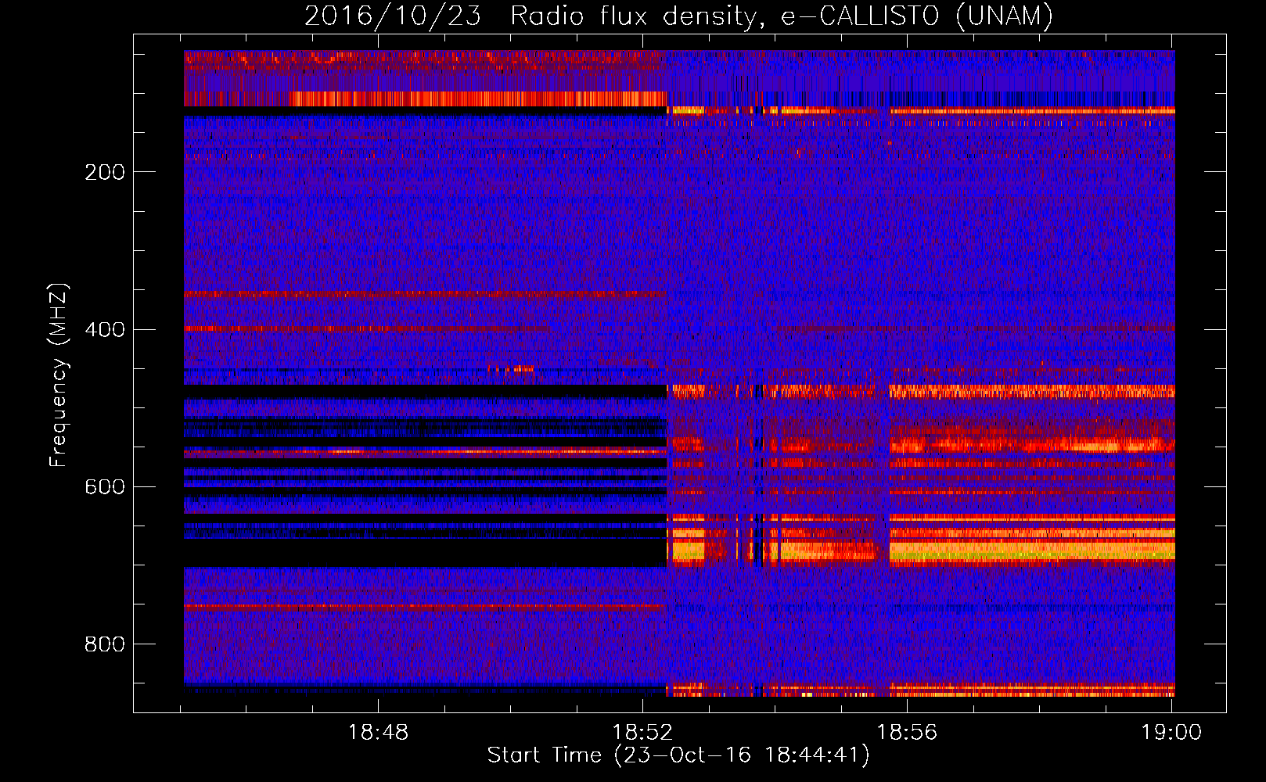1266x782 pixels.
Task: Click the '18:52' time tick label
Action: click(x=642, y=733)
